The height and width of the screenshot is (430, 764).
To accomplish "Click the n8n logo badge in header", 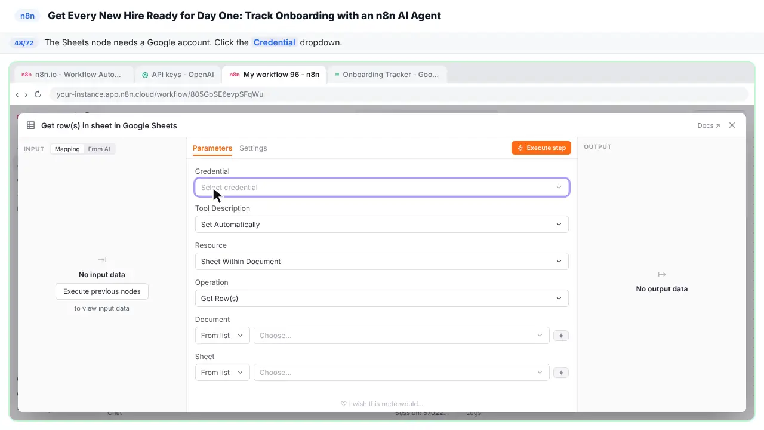I will click(x=27, y=16).
